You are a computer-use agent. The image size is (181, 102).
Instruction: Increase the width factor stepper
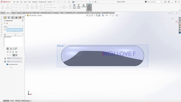point(22,58)
